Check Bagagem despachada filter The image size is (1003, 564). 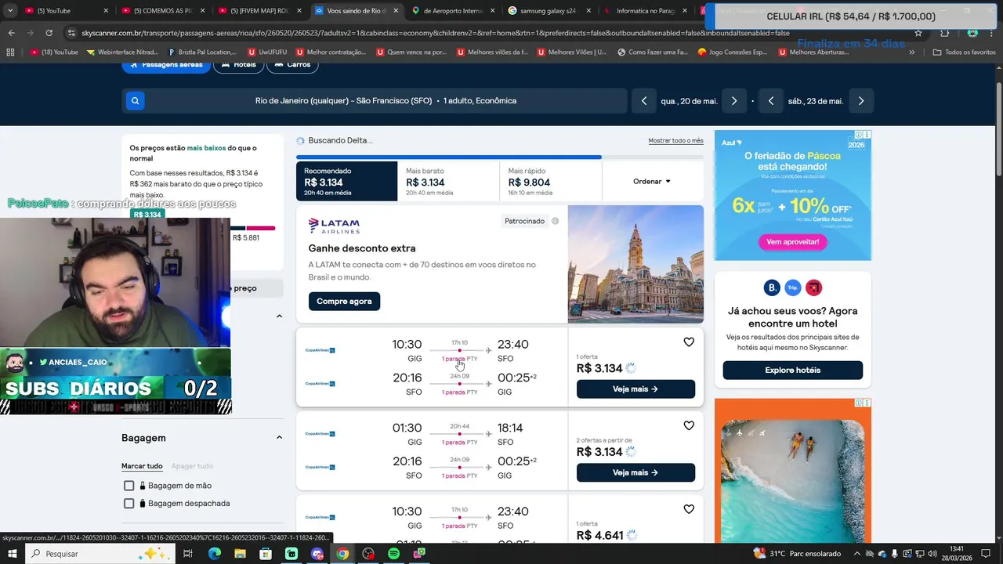(x=129, y=504)
